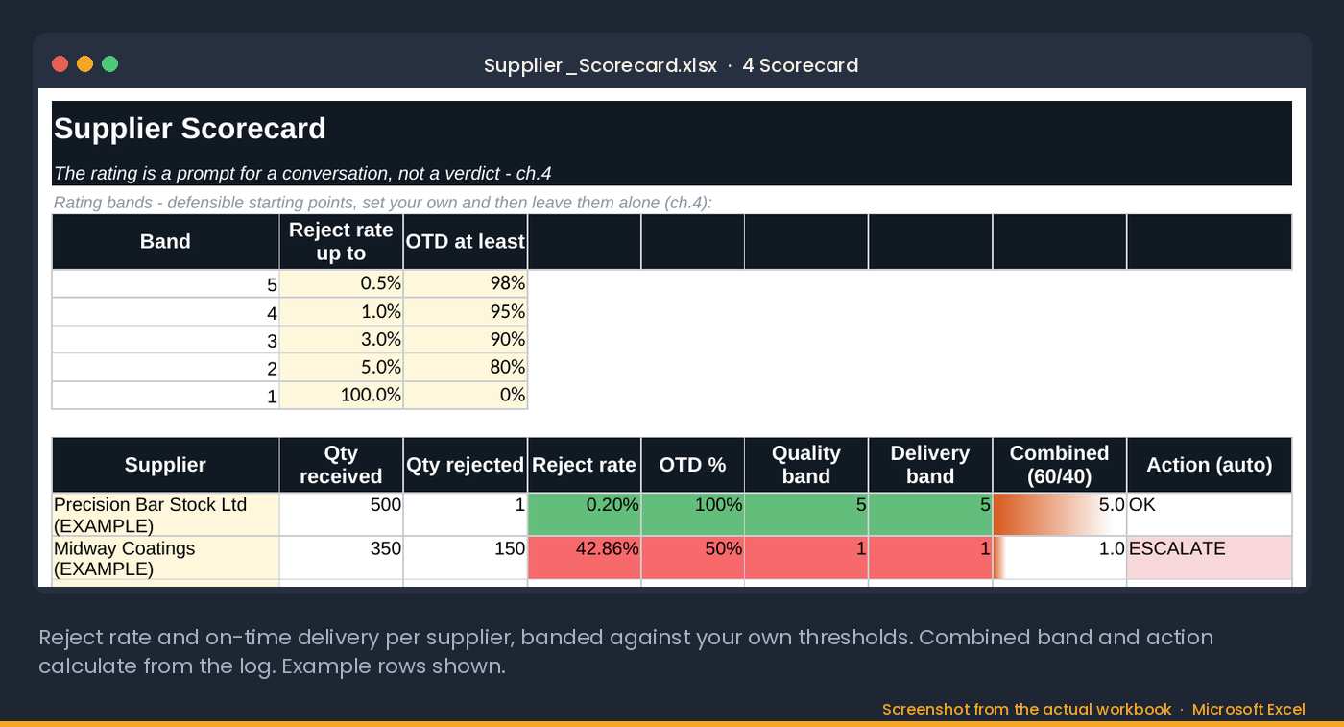Screen dimensions: 1344x727
Task: Select the OTD threshold cell 95%
Action: tap(466, 312)
